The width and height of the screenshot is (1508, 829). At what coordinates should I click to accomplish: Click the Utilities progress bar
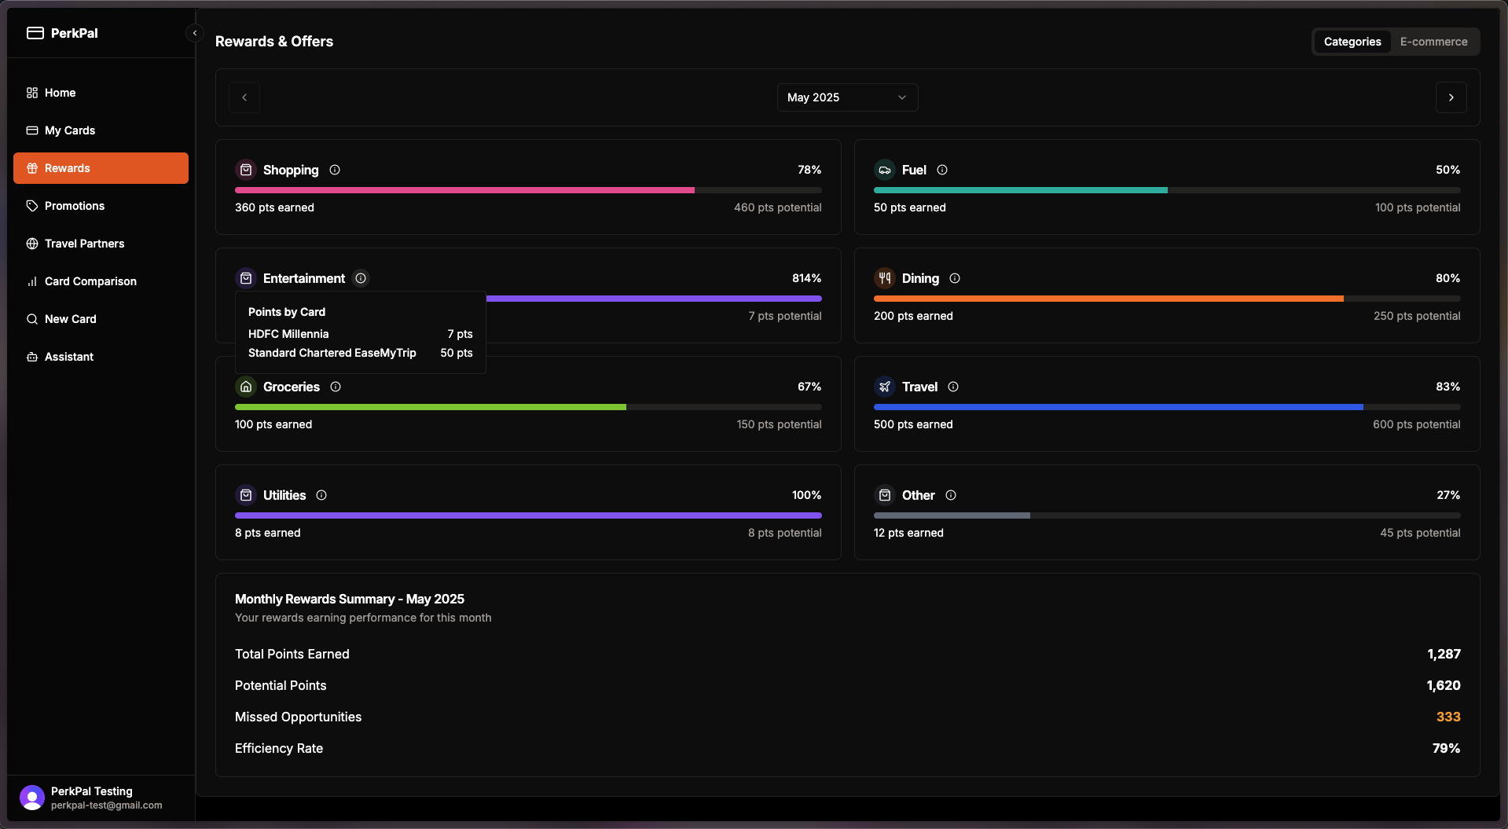tap(528, 515)
